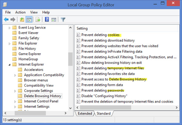Image resolution: width=182 pixels, height=125 pixels.
Task: Select Prevent access to Delete Browsing History
Action: coord(114,79)
